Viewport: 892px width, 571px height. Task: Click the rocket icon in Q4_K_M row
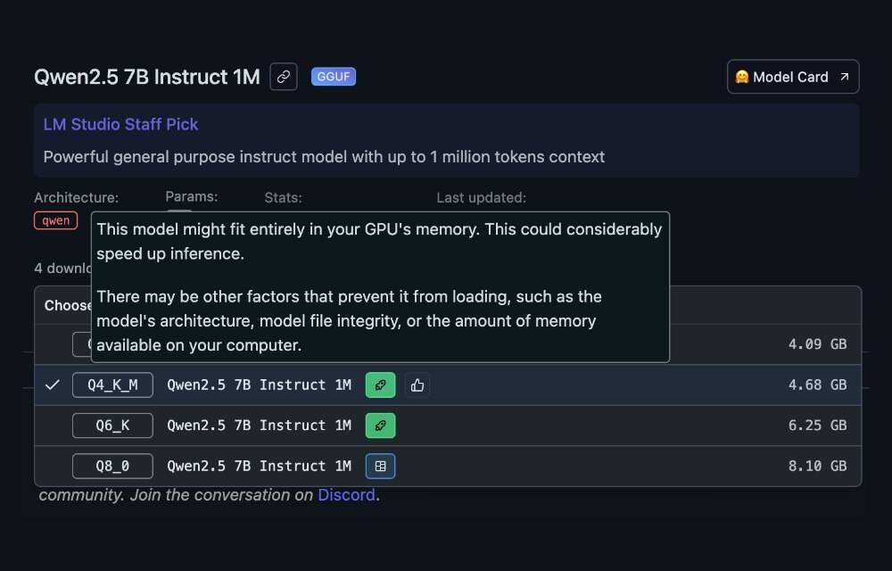coord(380,385)
